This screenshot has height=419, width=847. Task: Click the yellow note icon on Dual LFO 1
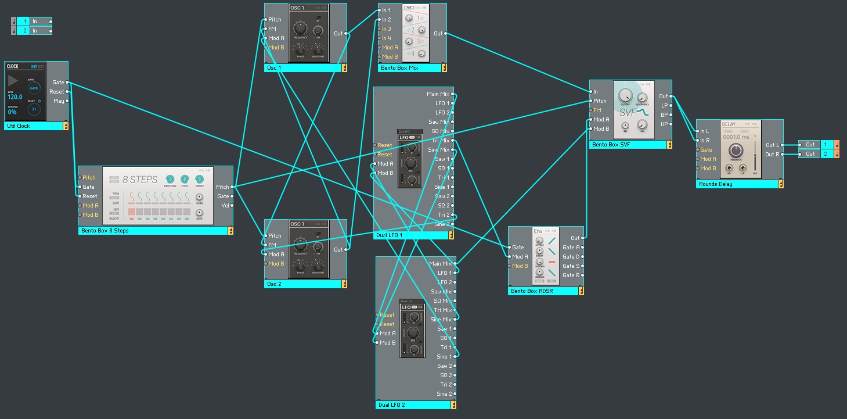(x=451, y=235)
